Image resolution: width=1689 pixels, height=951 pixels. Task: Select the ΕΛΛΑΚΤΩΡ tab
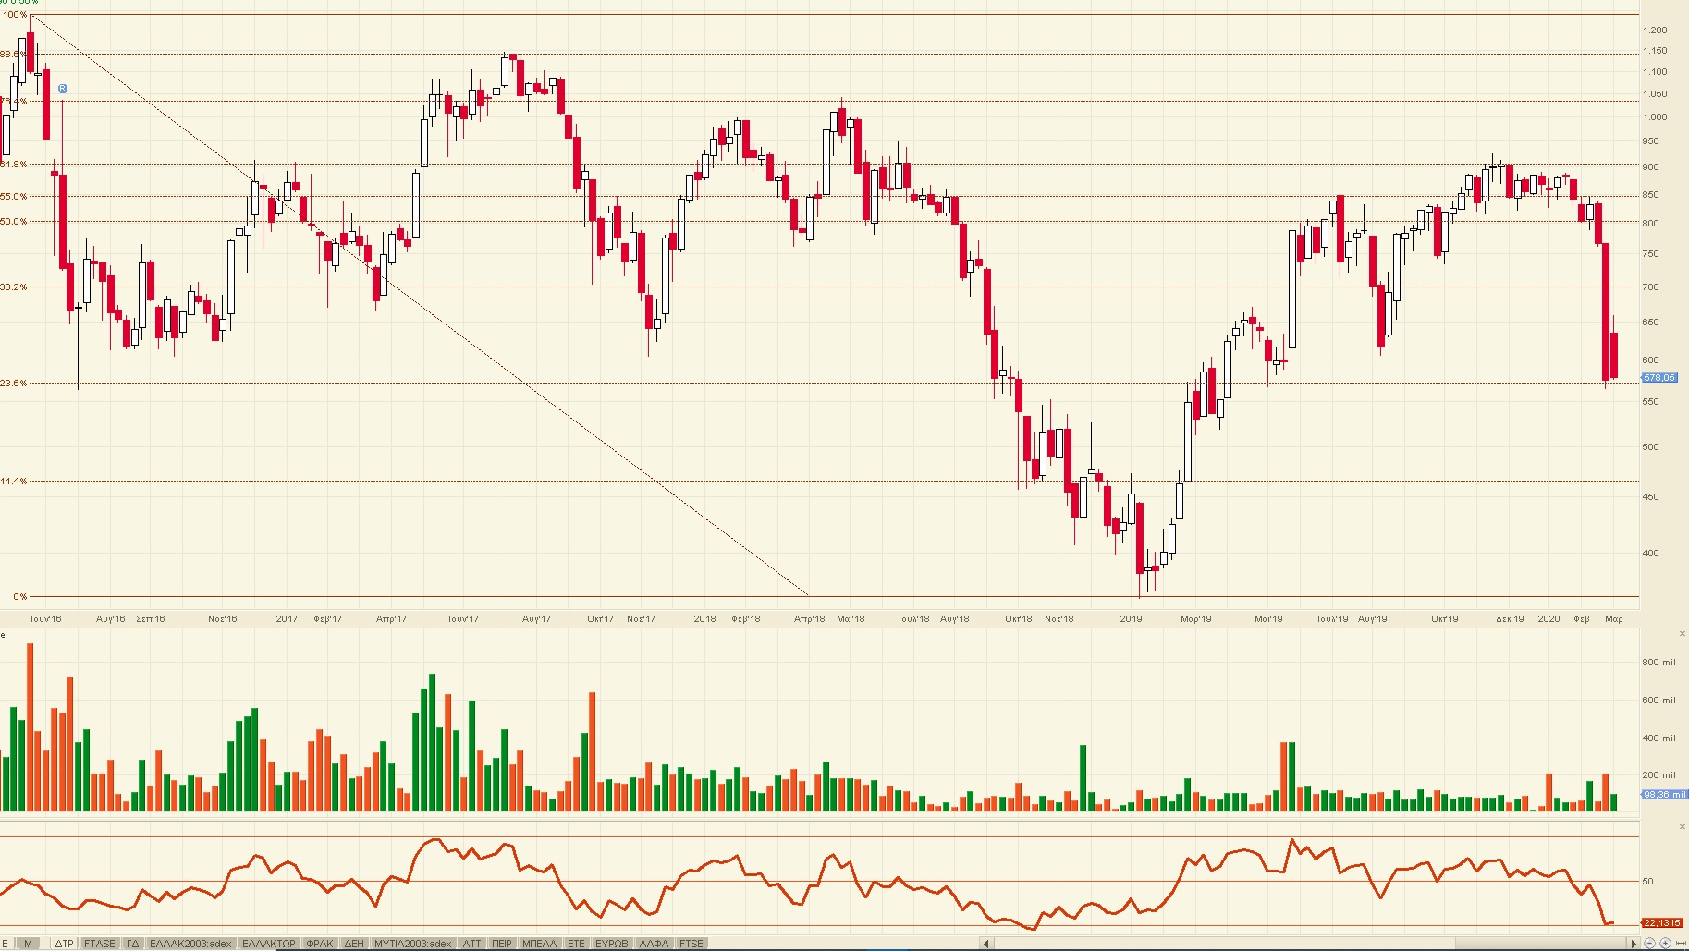coord(268,944)
